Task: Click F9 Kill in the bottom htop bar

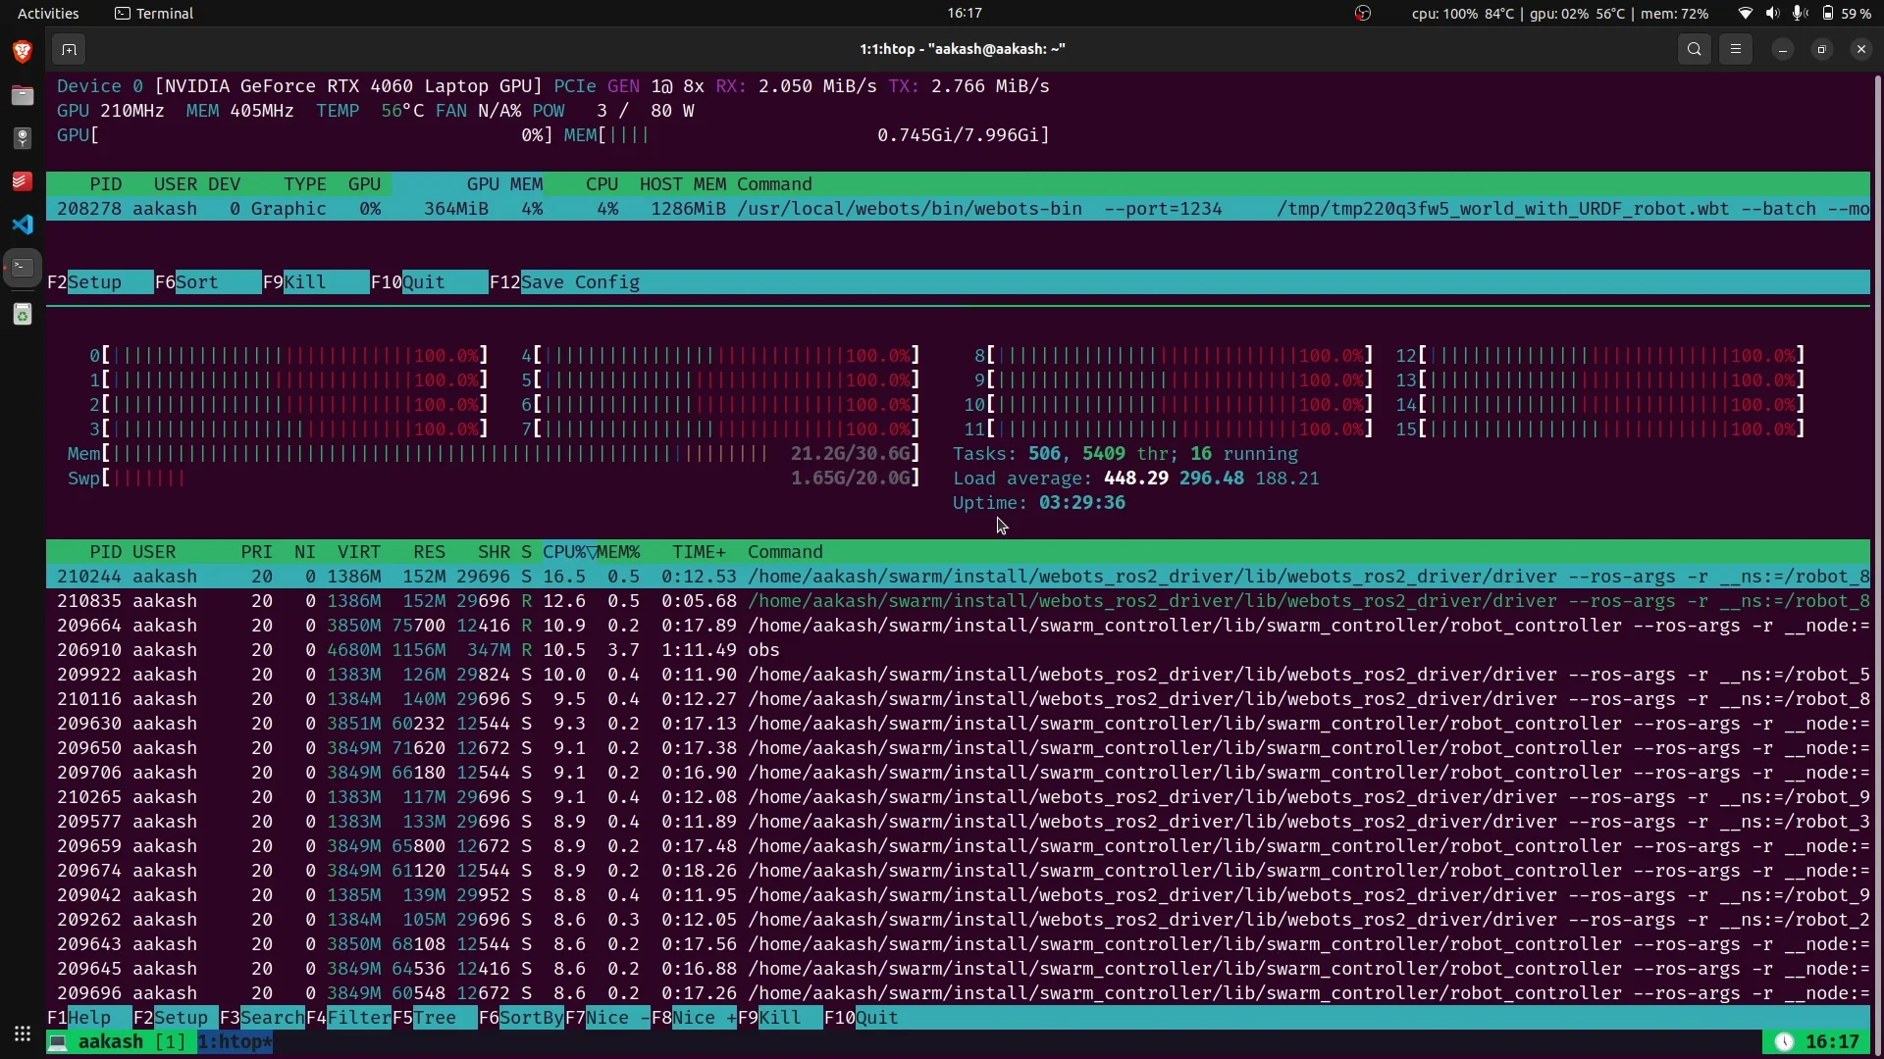Action: [779, 1018]
